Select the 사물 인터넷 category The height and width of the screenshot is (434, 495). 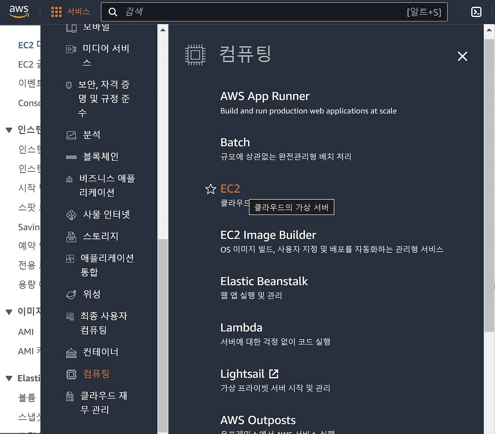click(x=106, y=214)
